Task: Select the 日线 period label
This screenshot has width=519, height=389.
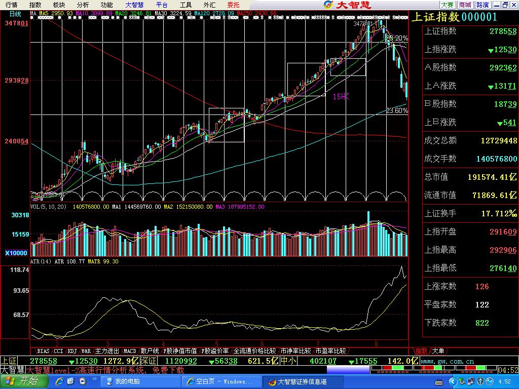Action: coord(15,14)
